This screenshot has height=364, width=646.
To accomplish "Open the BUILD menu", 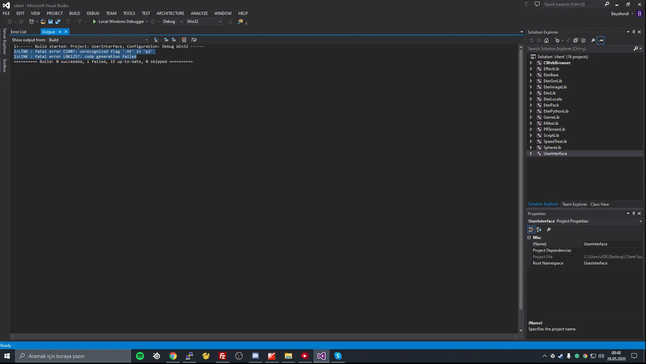I will click(75, 13).
